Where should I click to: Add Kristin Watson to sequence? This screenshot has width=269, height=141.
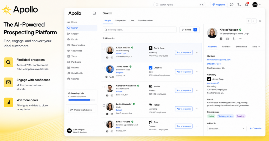click(x=184, y=52)
